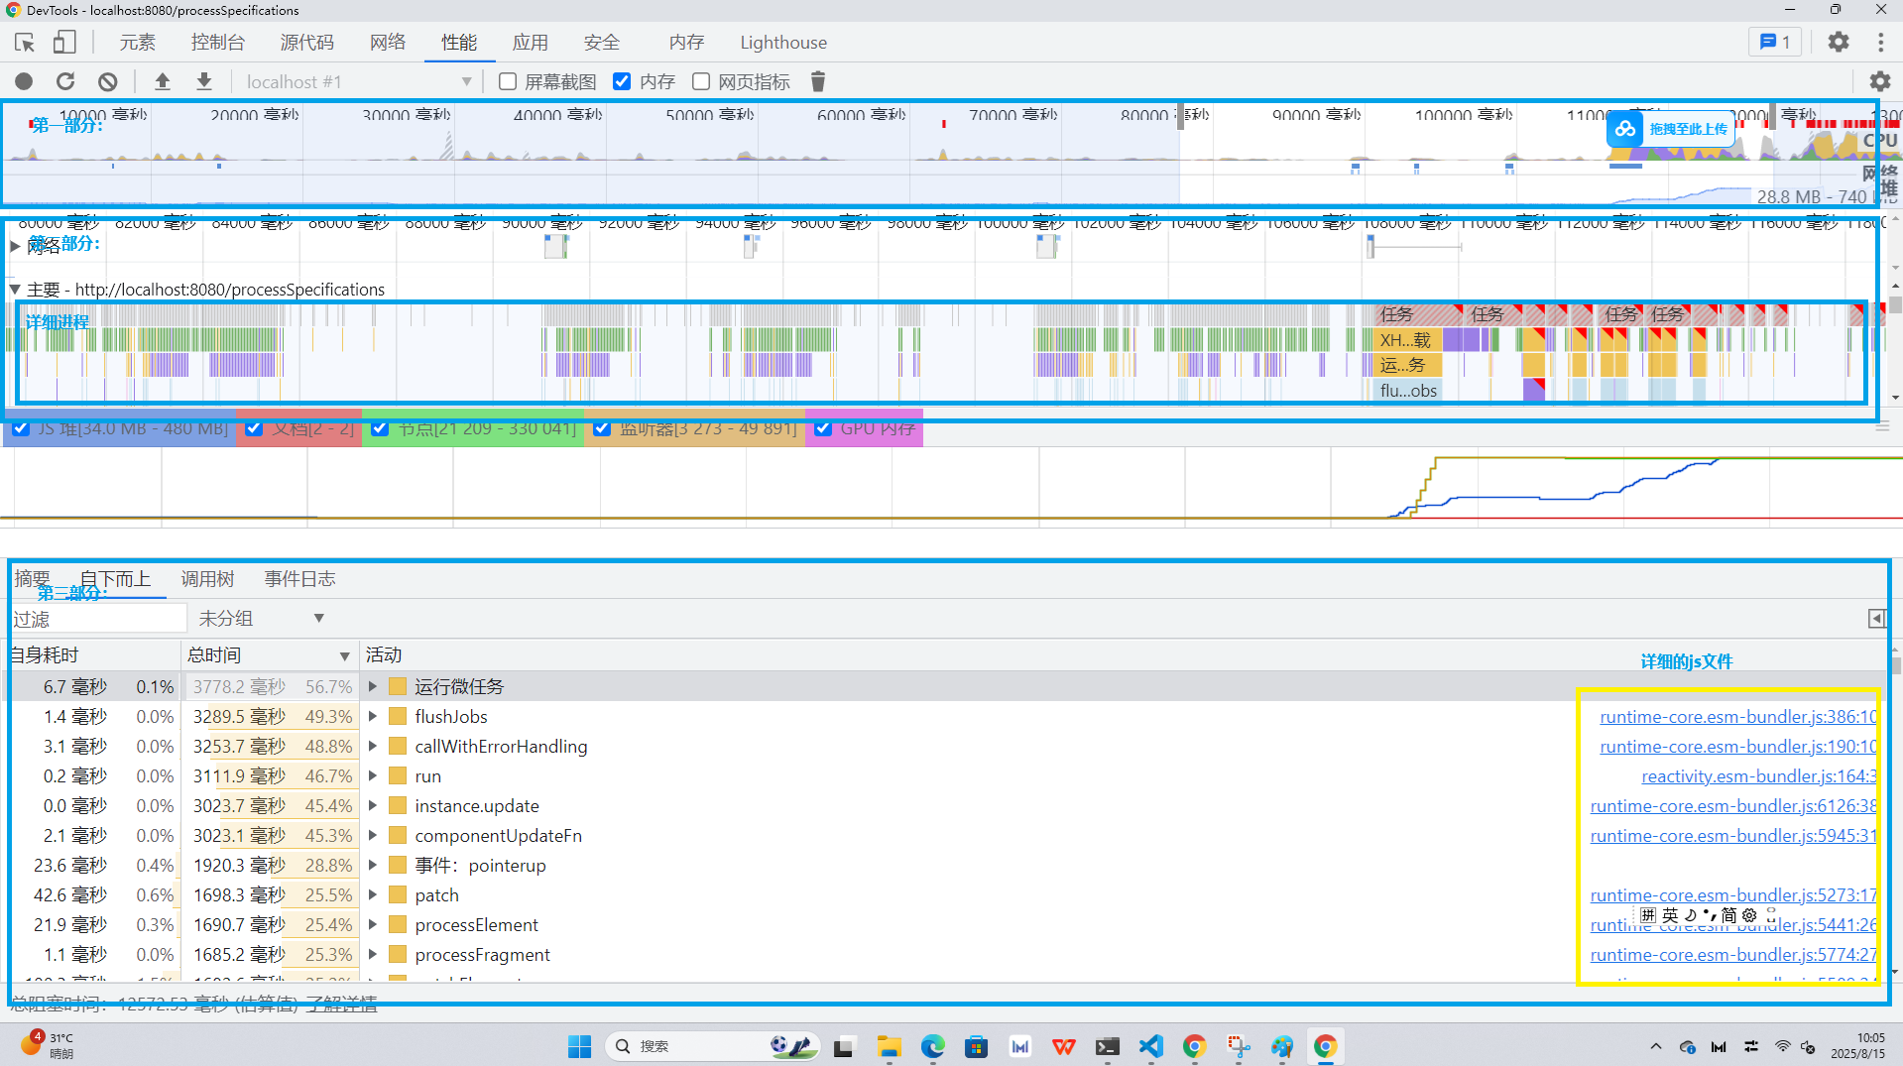Open Visual Studio Code from the taskbar
This screenshot has height=1066, width=1903.
coord(1151,1046)
